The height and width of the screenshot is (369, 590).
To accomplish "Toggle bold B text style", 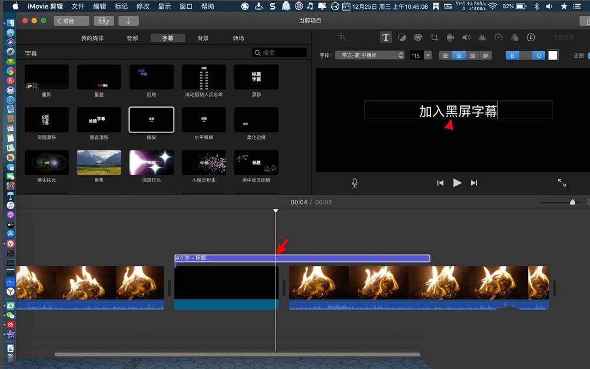I will tap(512, 55).
